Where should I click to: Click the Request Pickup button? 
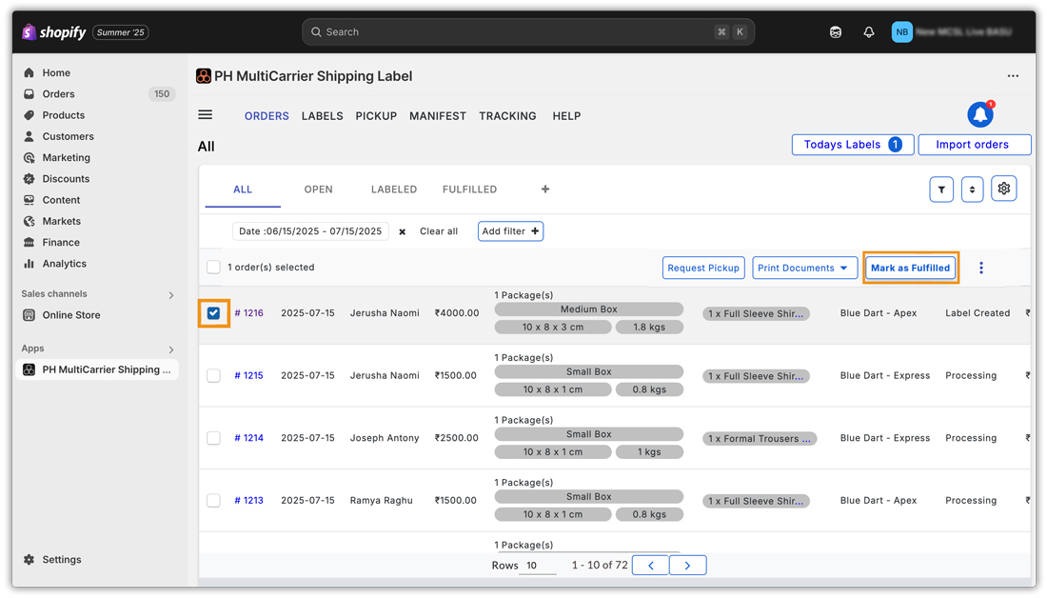[703, 268]
